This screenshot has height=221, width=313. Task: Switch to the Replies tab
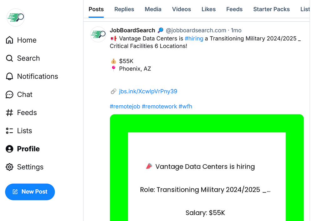click(x=124, y=9)
